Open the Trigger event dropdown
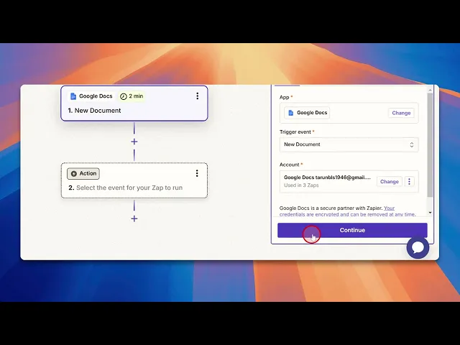The width and height of the screenshot is (460, 345). [x=349, y=144]
